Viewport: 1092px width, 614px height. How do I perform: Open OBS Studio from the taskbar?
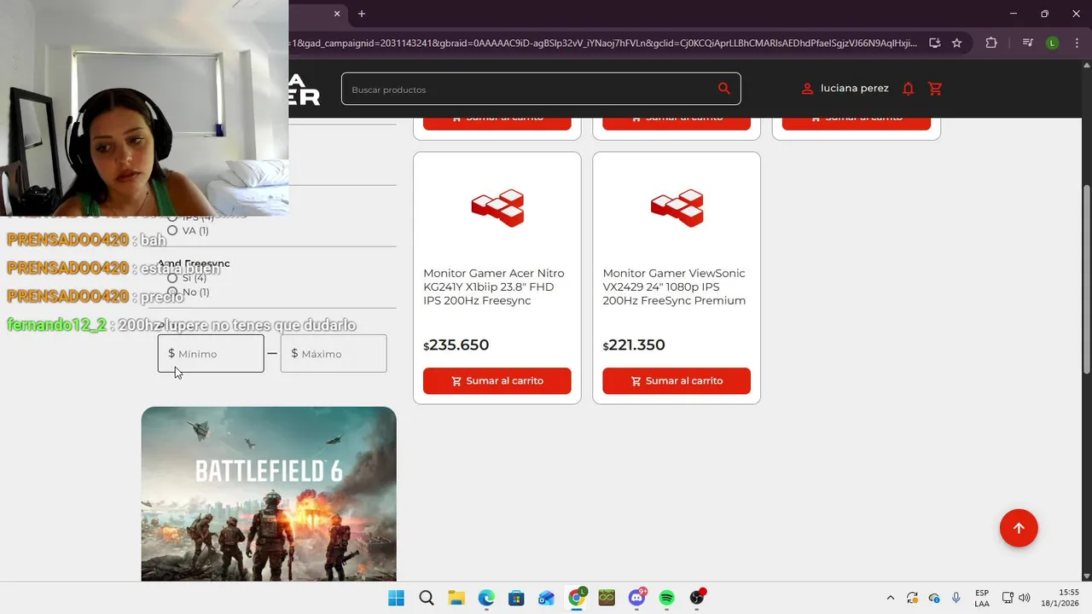698,598
